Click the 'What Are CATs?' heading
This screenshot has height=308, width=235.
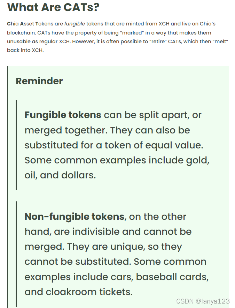[x=53, y=7]
